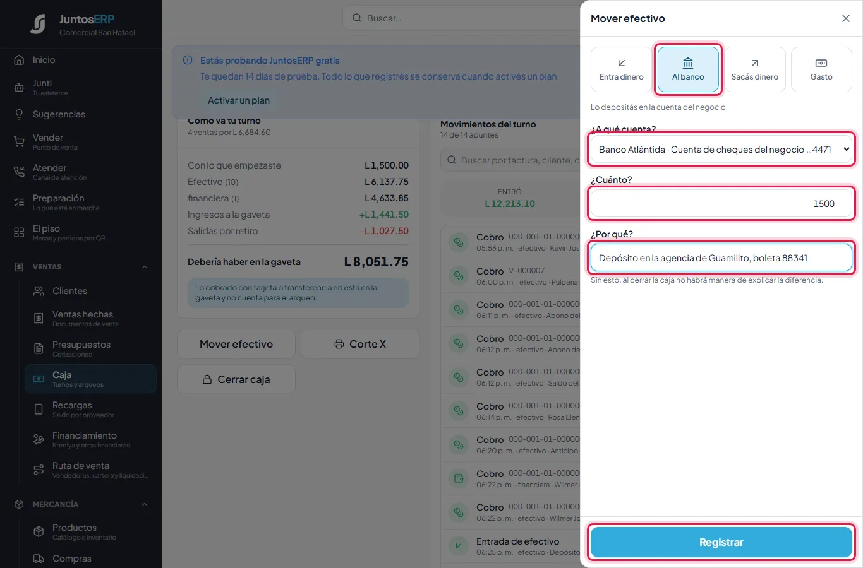Click the L 8,051.75 drawer total
The height and width of the screenshot is (568, 863).
[x=376, y=262]
